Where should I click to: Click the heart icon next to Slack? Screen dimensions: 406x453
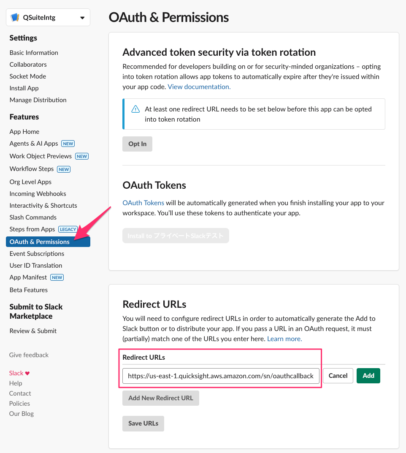(x=28, y=373)
